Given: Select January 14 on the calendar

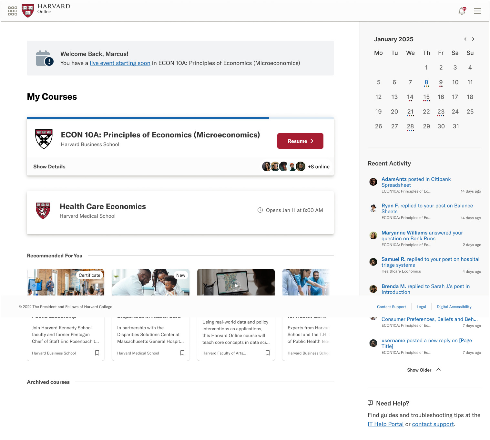Looking at the screenshot, I should [x=410, y=97].
